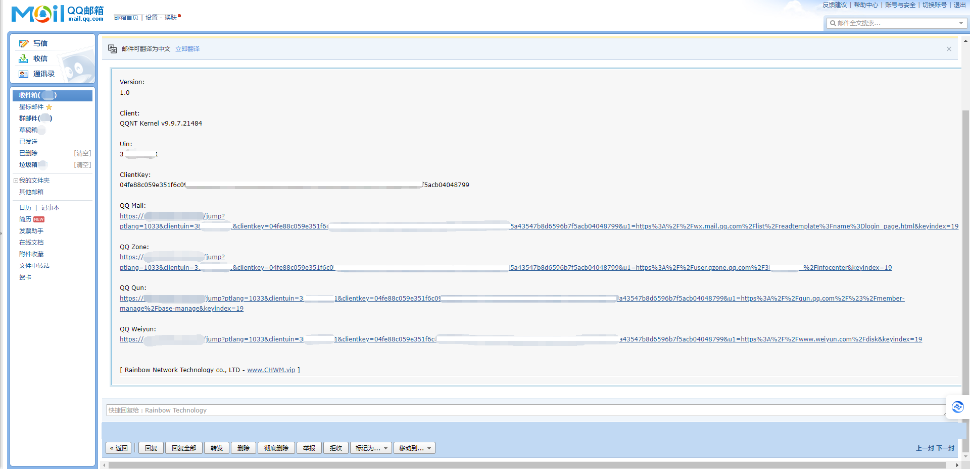The height and width of the screenshot is (469, 970).
Task: Open 收信 to check mail
Action: 40,59
